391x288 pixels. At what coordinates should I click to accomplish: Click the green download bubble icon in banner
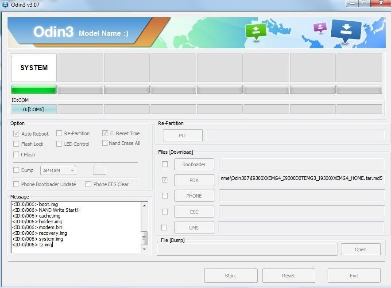tap(256, 32)
